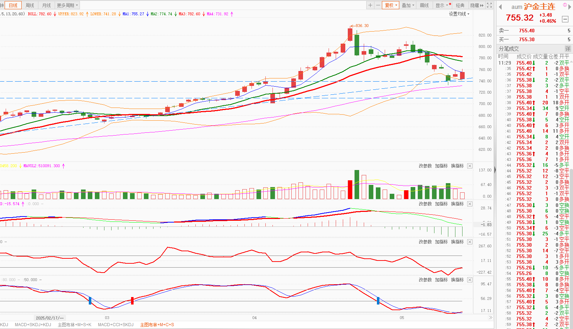Click the 05 month marker on timeline
This screenshot has width=573, height=329.
click(x=402, y=318)
